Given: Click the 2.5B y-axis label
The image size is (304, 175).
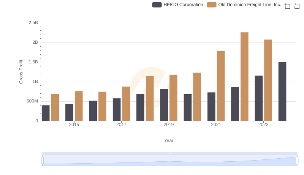Looking at the screenshot, I should tap(33, 23).
